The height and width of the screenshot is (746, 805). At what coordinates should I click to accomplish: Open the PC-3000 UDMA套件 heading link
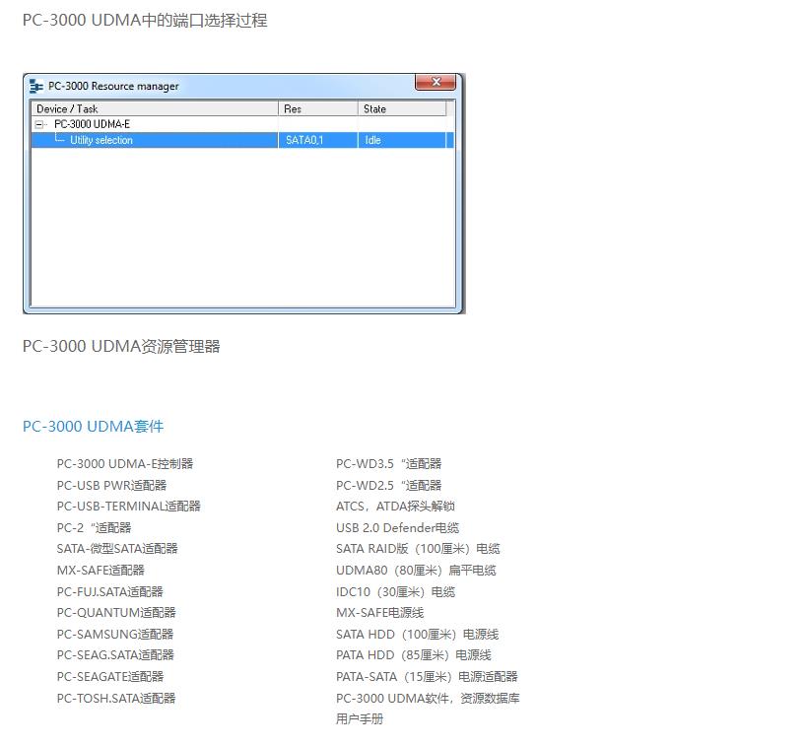point(93,427)
